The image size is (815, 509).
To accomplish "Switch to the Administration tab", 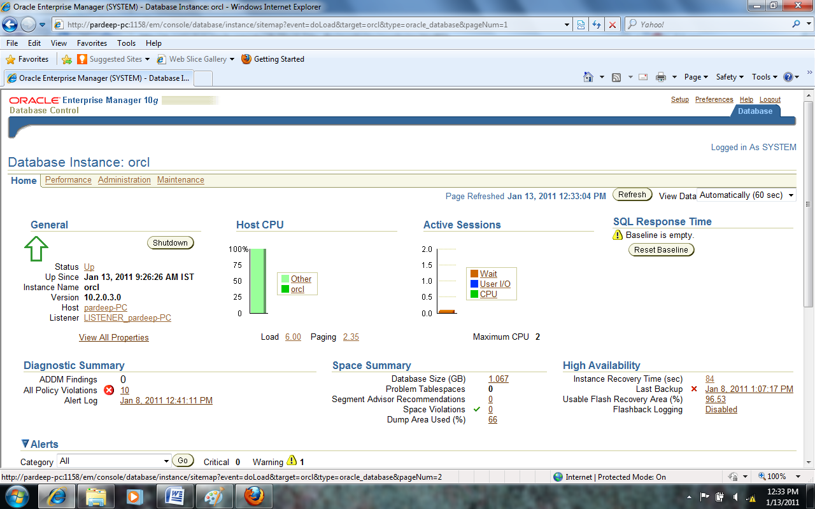I will point(124,180).
